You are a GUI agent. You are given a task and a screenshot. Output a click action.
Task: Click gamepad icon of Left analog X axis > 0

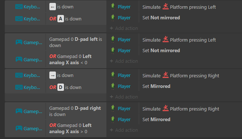coord(19,128)
